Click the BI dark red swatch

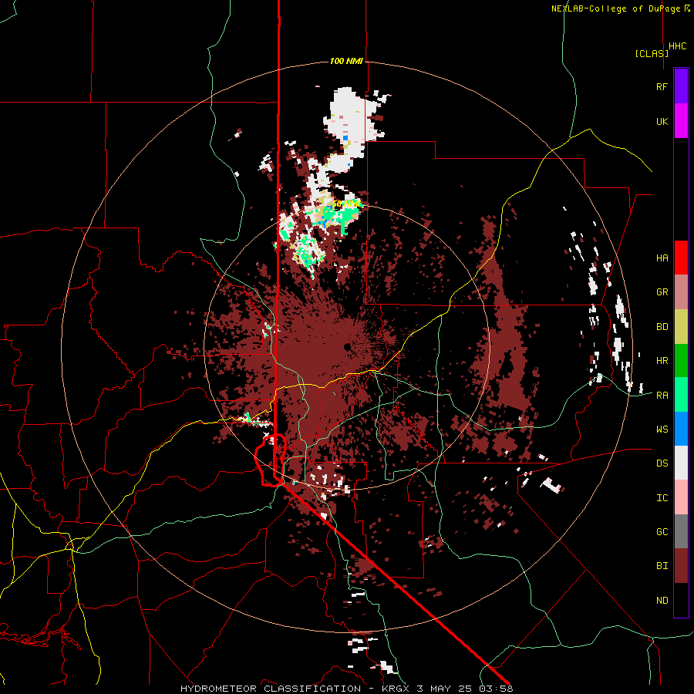681,566
